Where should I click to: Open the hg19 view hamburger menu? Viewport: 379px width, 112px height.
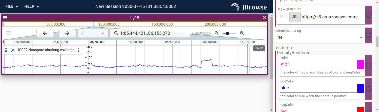5,18
